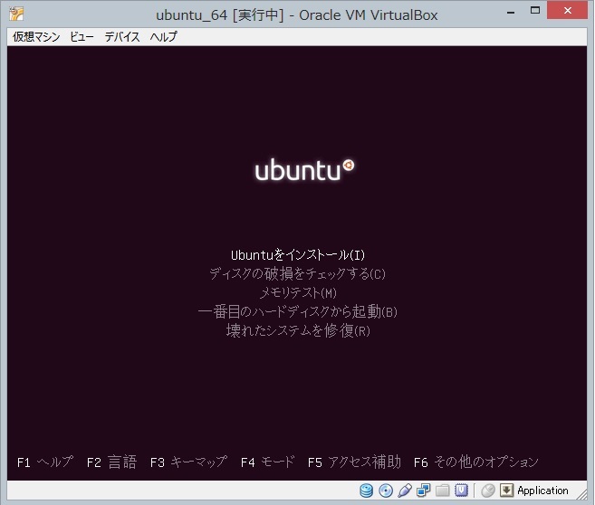This screenshot has width=595, height=505.
Task: Open the ヘルプ menu
Action: click(163, 37)
